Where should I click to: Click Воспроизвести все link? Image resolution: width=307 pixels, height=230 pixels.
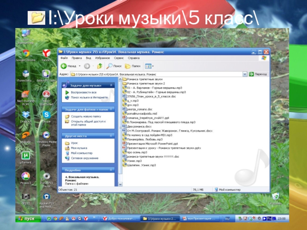pos(83,92)
